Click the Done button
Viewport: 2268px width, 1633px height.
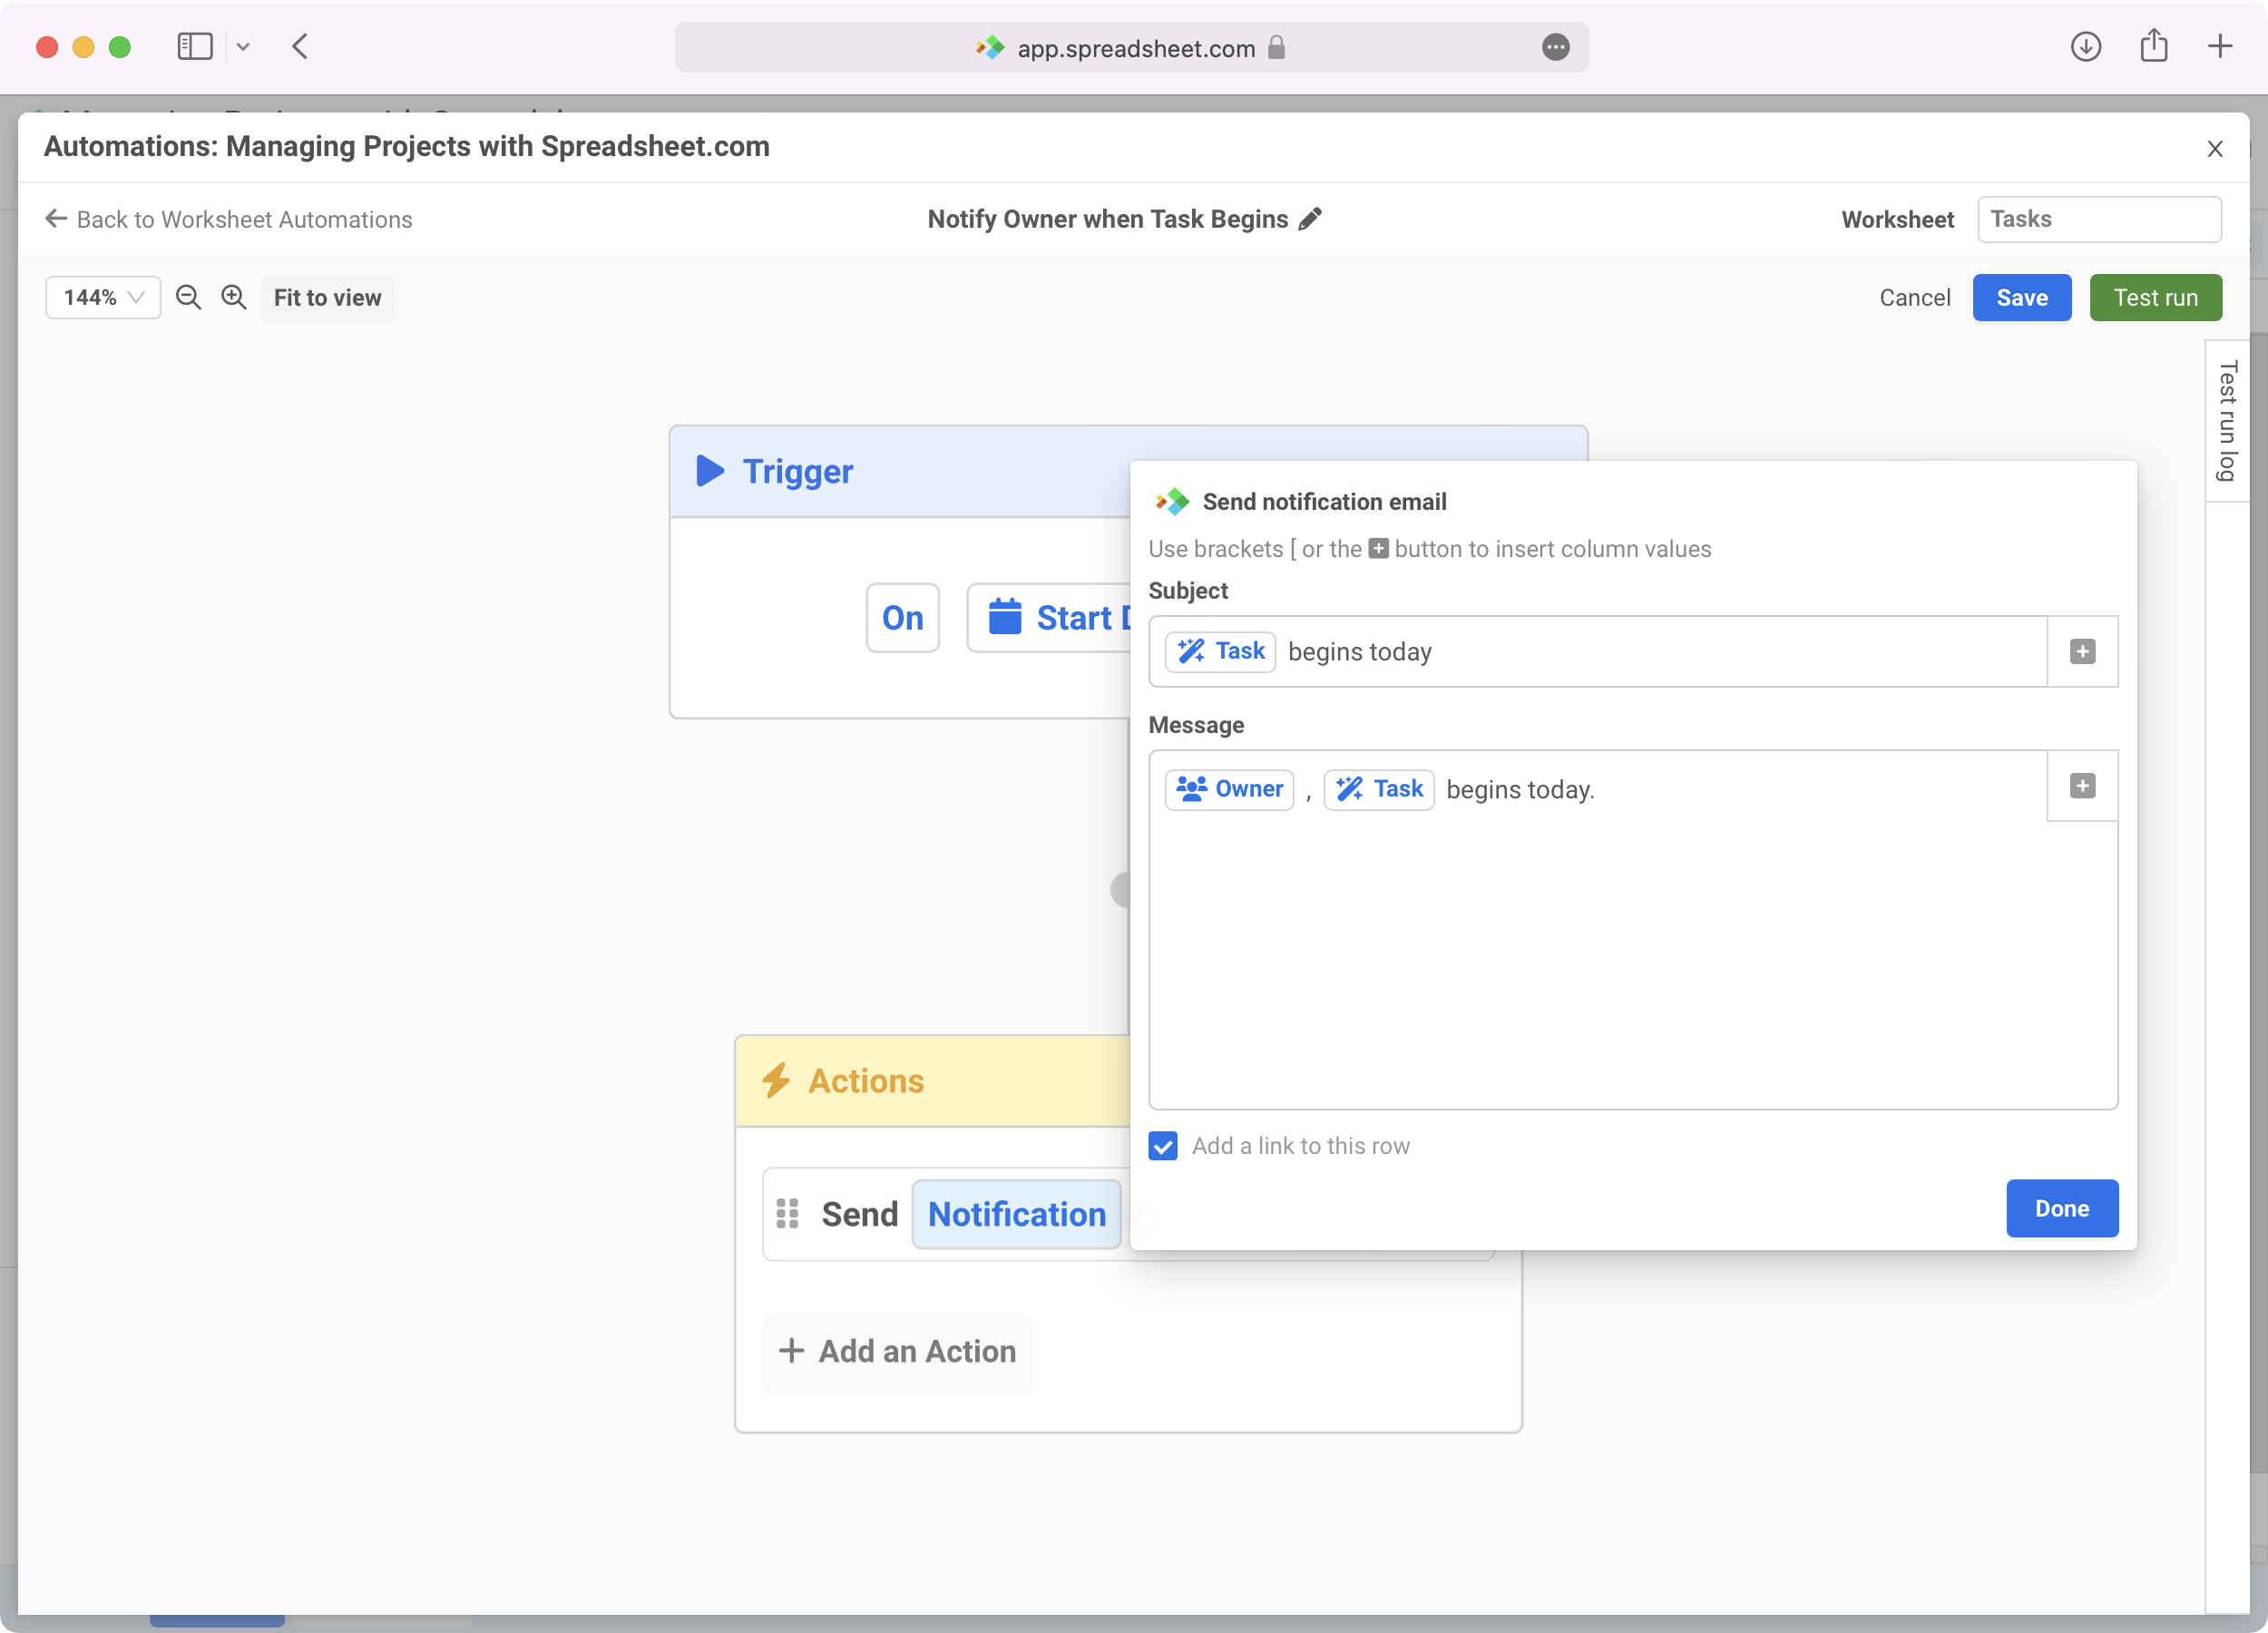(x=2061, y=1208)
